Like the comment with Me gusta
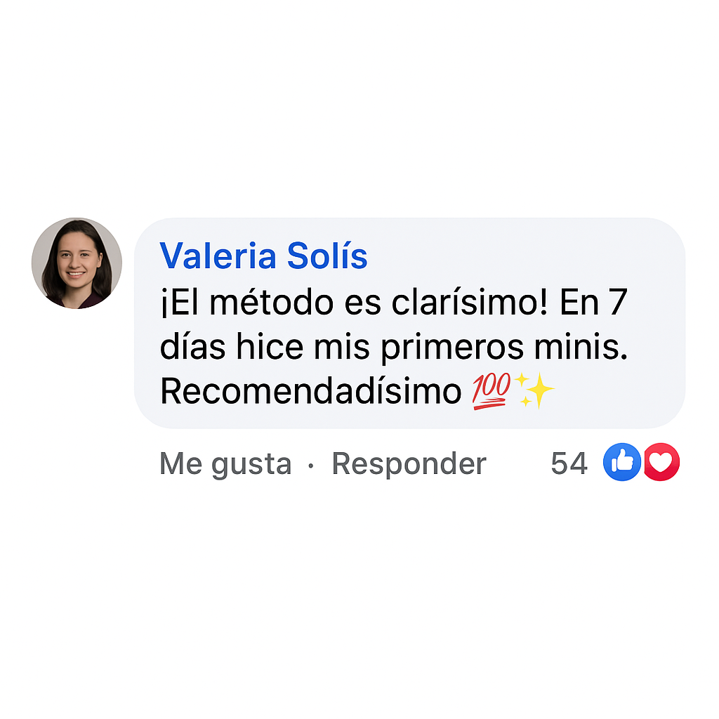Image resolution: width=719 pixels, height=719 pixels. click(225, 463)
